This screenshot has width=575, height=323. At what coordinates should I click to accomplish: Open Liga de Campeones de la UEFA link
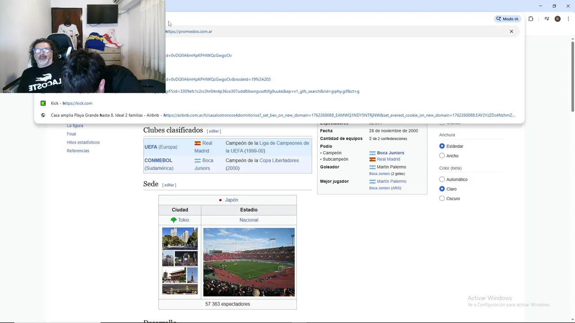coord(267,147)
